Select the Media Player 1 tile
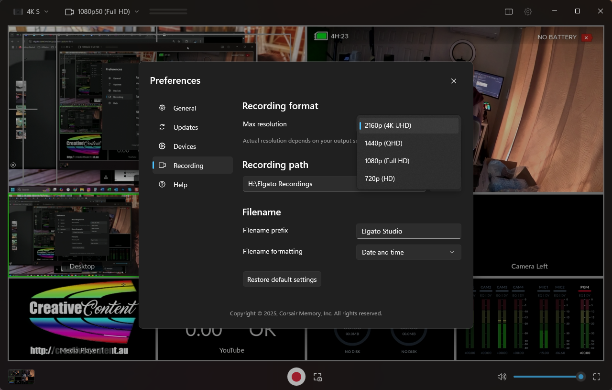Image resolution: width=612 pixels, height=390 pixels. (82, 320)
